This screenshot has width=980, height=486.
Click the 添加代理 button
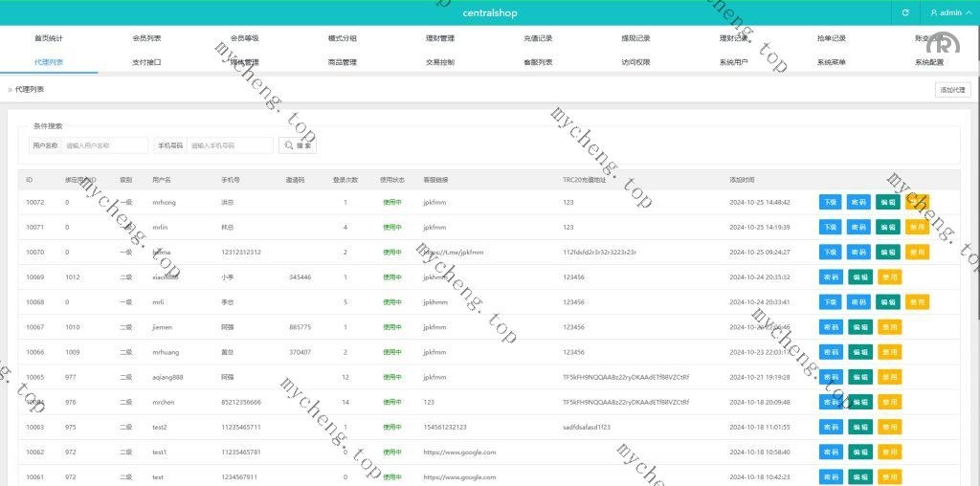(x=952, y=89)
